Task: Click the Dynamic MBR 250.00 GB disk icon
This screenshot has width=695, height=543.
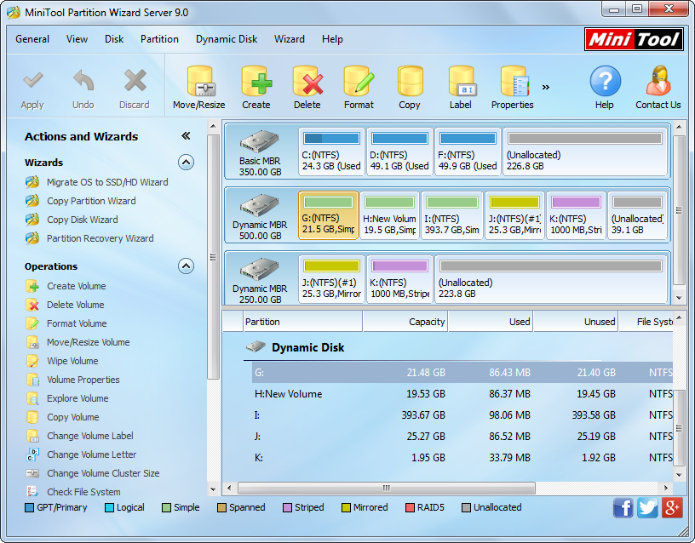Action: (259, 269)
